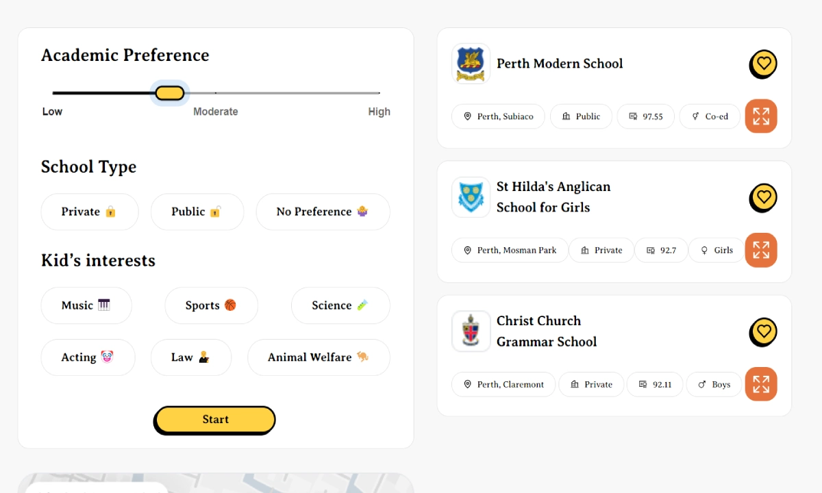Favorite St Hilda's Anglican School heart icon
This screenshot has width=822, height=493.
click(x=763, y=198)
